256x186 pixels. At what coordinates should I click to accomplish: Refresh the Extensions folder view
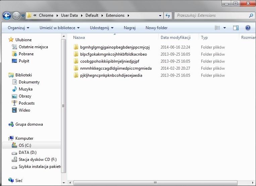click(x=168, y=16)
